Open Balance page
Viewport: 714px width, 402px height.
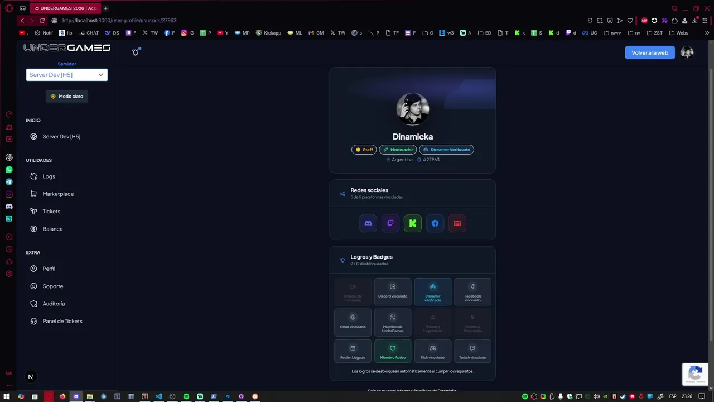click(x=52, y=229)
